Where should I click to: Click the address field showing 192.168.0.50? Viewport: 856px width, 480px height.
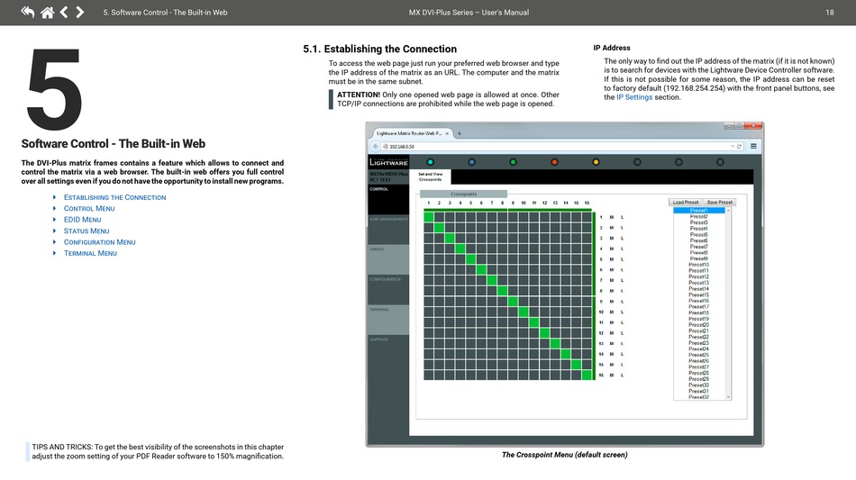point(555,146)
